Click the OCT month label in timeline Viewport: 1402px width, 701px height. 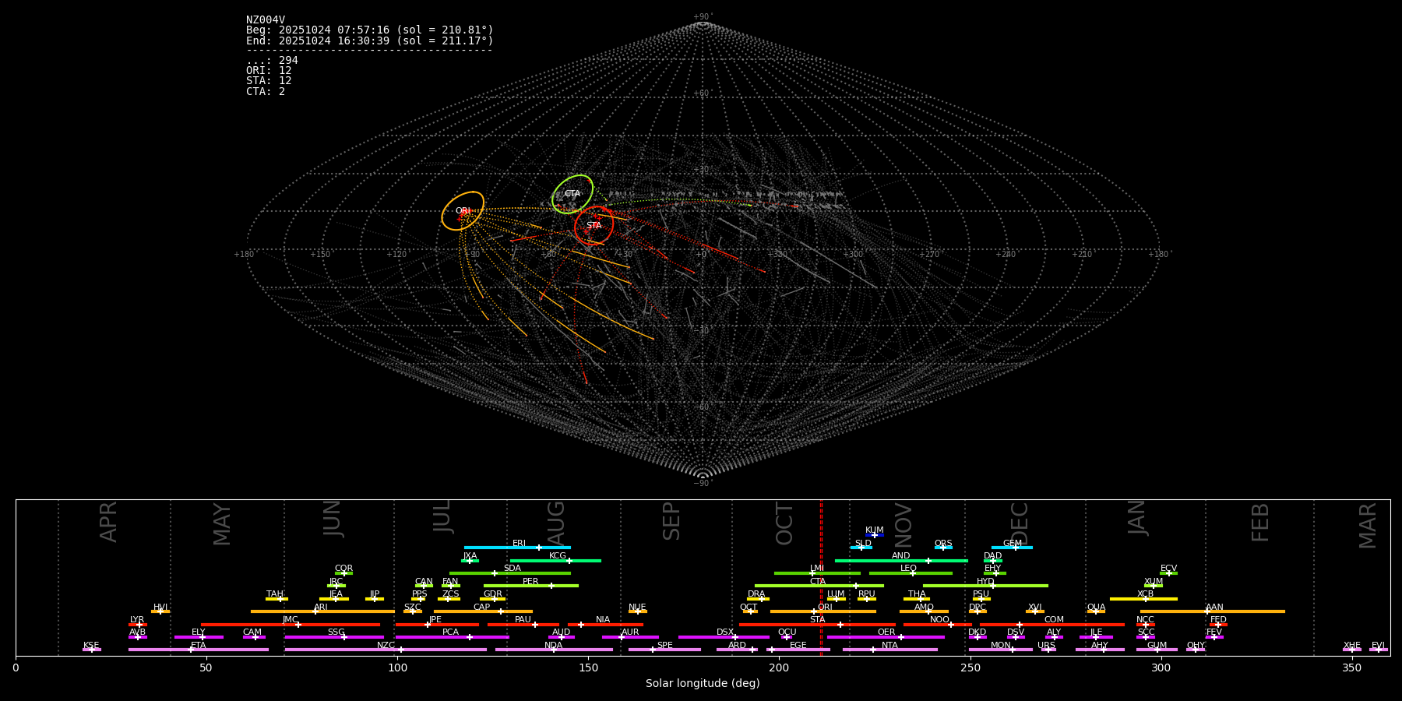pos(784,524)
